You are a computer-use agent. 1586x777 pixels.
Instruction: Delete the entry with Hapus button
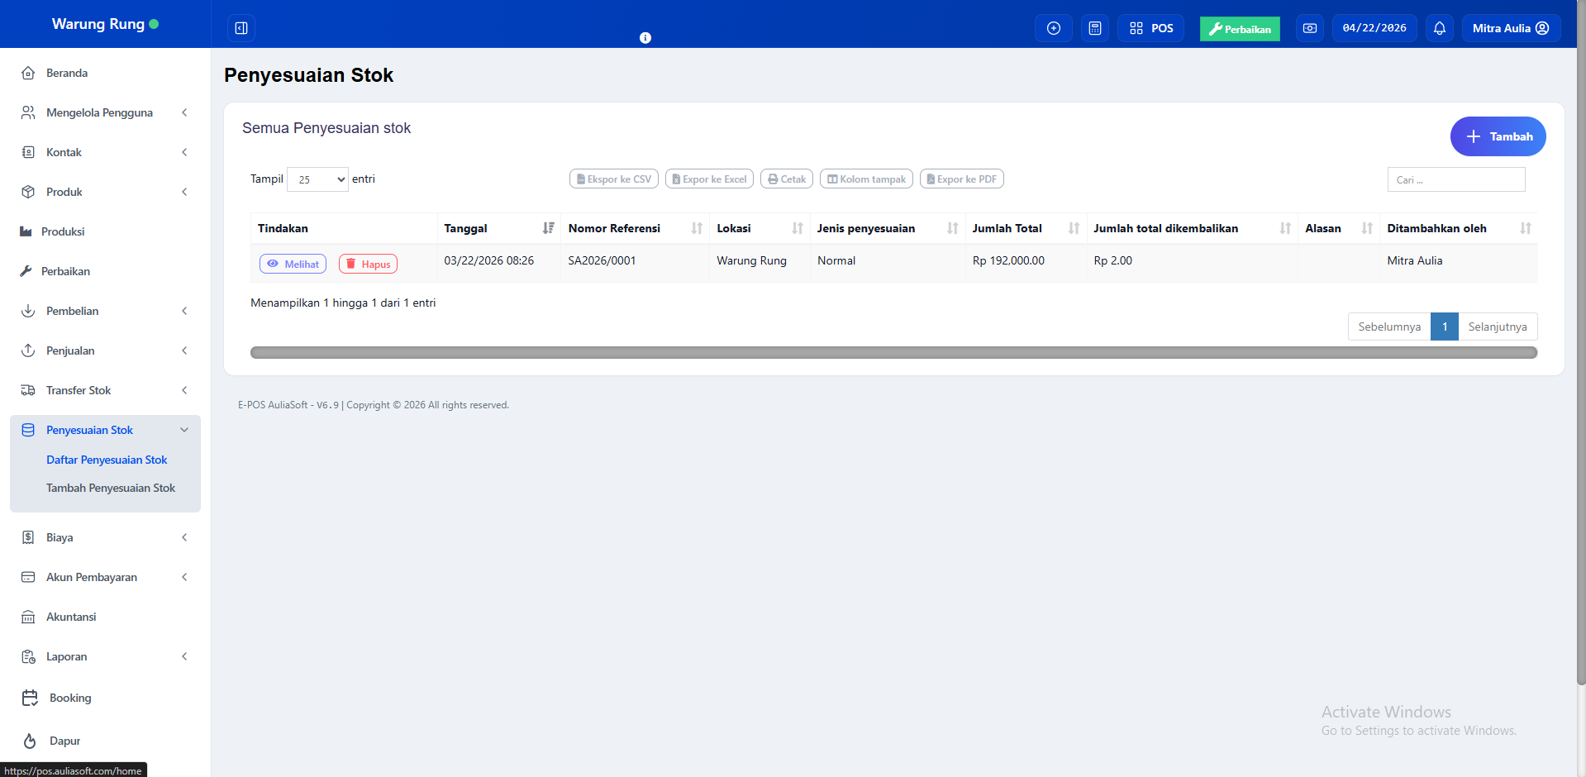click(x=368, y=264)
